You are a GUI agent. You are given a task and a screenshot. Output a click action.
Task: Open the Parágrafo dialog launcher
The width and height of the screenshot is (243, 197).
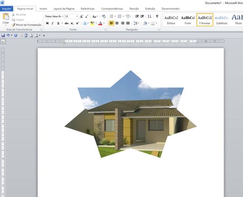coord(159,30)
